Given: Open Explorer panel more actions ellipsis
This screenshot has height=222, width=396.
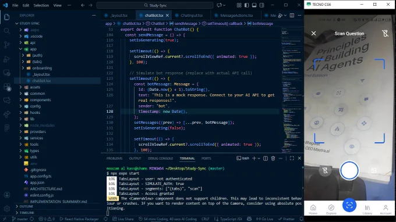Looking at the screenshot, I should [x=94, y=15].
